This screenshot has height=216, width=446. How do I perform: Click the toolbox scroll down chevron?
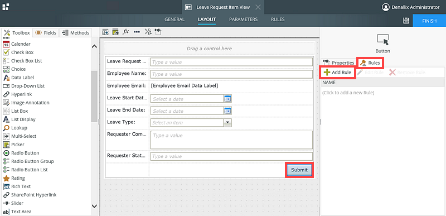pyautogui.click(x=94, y=206)
